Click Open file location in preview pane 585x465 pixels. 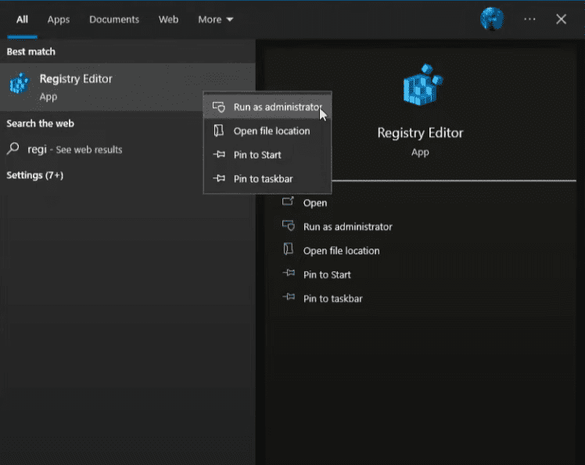point(341,251)
